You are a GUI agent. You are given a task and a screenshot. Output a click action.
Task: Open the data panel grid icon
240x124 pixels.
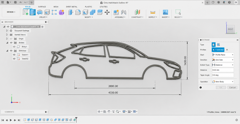point(3,2)
